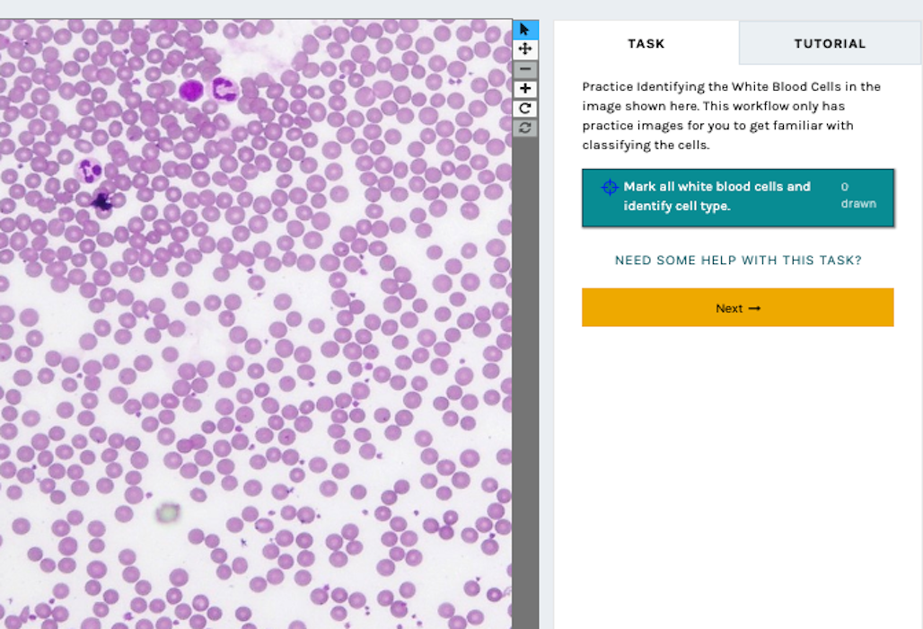Rotate the blood smear image
The width and height of the screenshot is (923, 629).
point(525,109)
